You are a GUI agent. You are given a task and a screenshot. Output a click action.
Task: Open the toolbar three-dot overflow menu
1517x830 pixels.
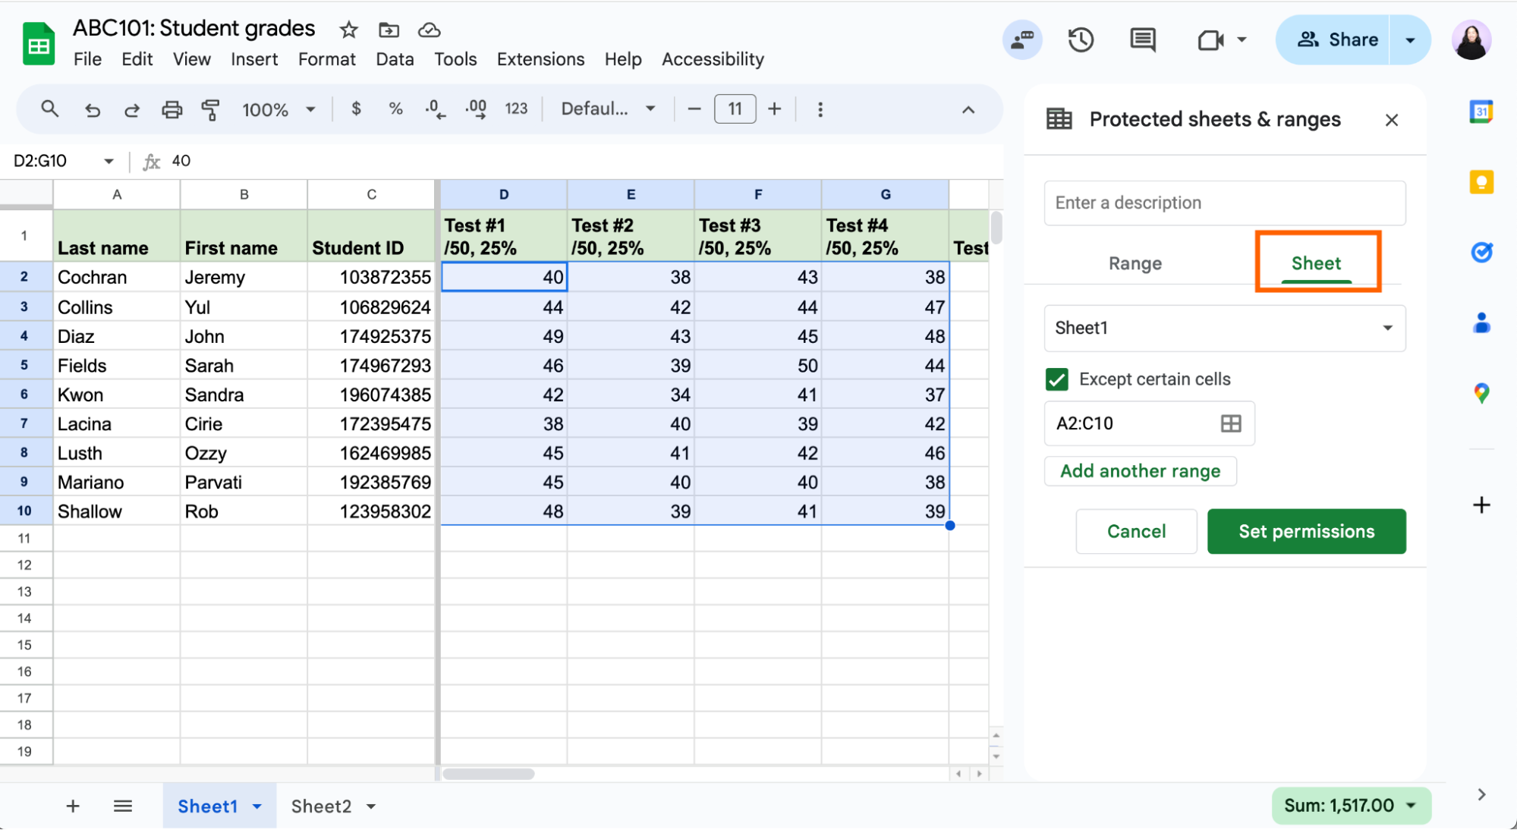[x=820, y=109]
